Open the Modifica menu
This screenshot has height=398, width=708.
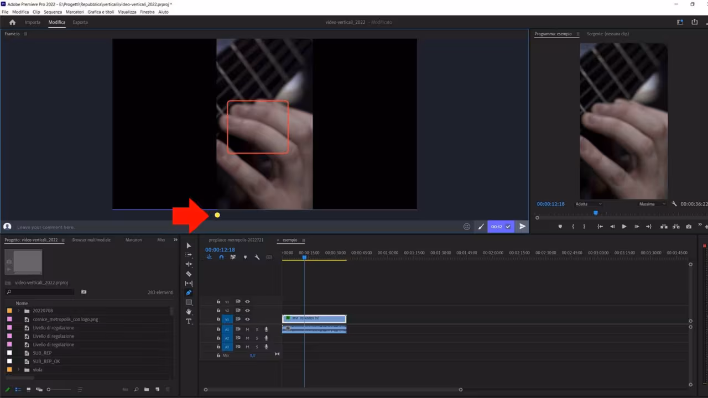click(20, 12)
